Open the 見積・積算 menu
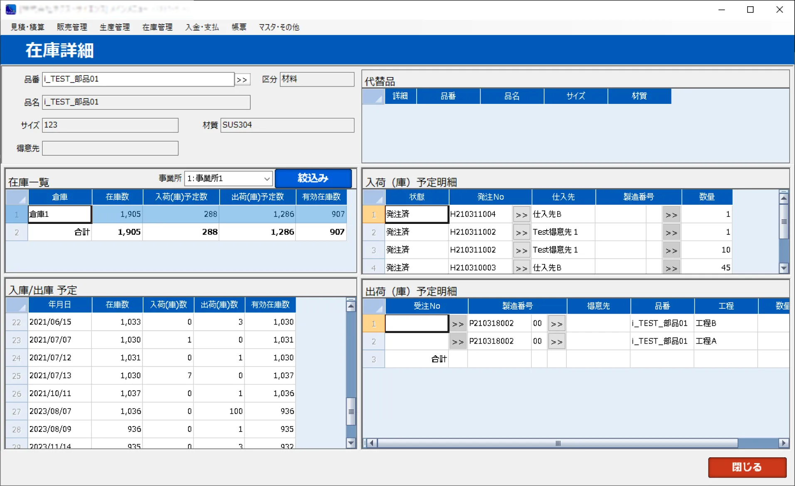 (27, 27)
